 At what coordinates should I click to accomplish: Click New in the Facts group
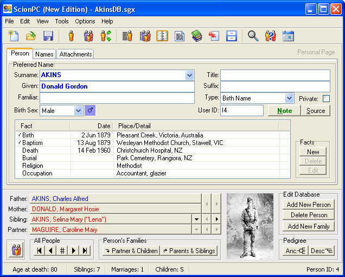[x=313, y=152]
